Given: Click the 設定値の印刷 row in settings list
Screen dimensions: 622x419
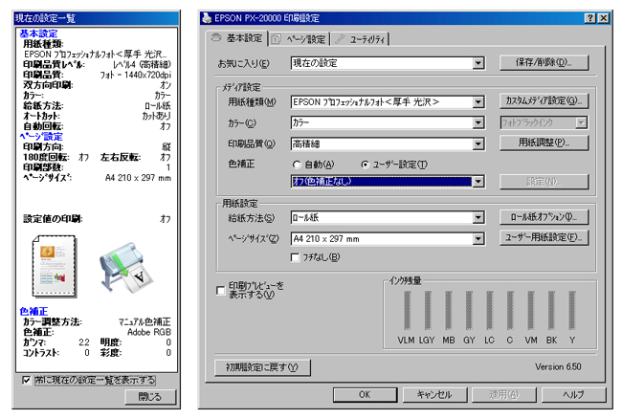Looking at the screenshot, I should click(97, 219).
